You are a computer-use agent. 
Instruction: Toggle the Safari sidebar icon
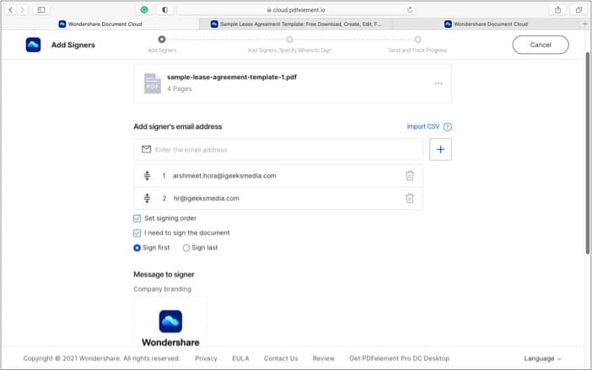click(41, 10)
